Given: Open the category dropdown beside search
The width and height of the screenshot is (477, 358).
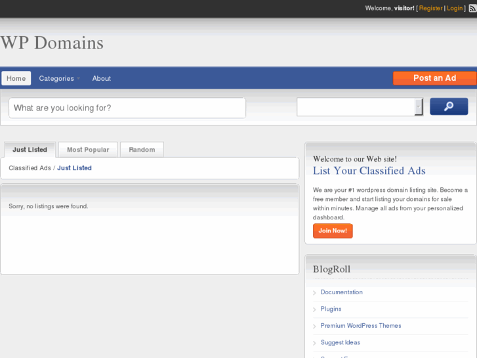Looking at the screenshot, I should tap(360, 106).
